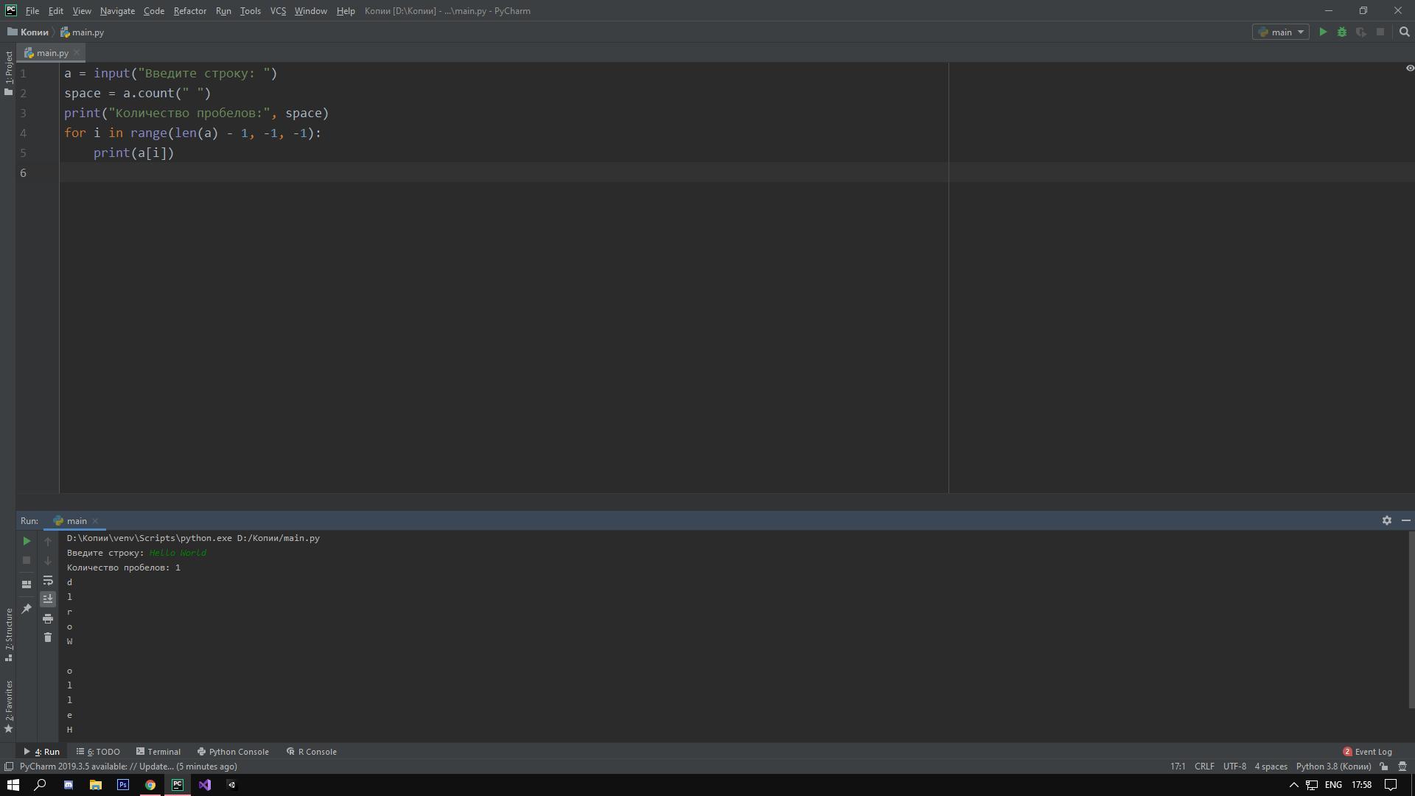Open Run panel settings gear

click(1386, 520)
